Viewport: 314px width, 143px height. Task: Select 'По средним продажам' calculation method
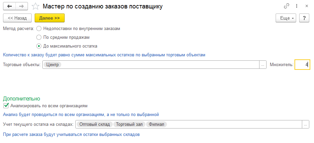39,37
